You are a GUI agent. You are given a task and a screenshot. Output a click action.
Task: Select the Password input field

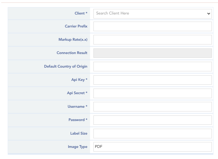(x=152, y=120)
